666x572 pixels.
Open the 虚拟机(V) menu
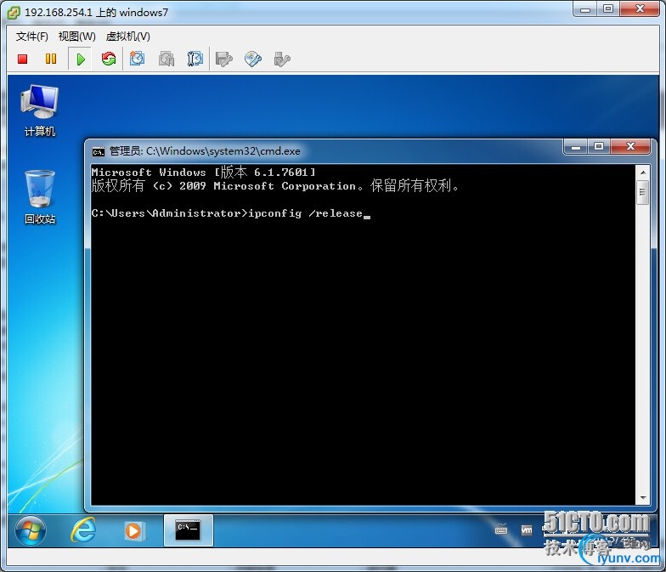[x=127, y=37]
